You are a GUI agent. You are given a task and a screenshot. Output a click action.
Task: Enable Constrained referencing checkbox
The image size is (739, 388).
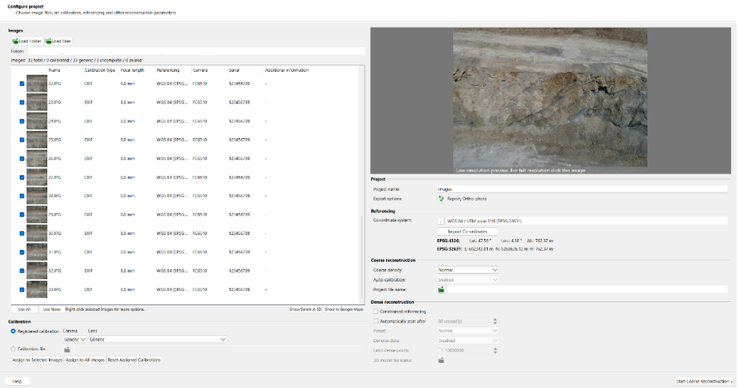pyautogui.click(x=375, y=312)
